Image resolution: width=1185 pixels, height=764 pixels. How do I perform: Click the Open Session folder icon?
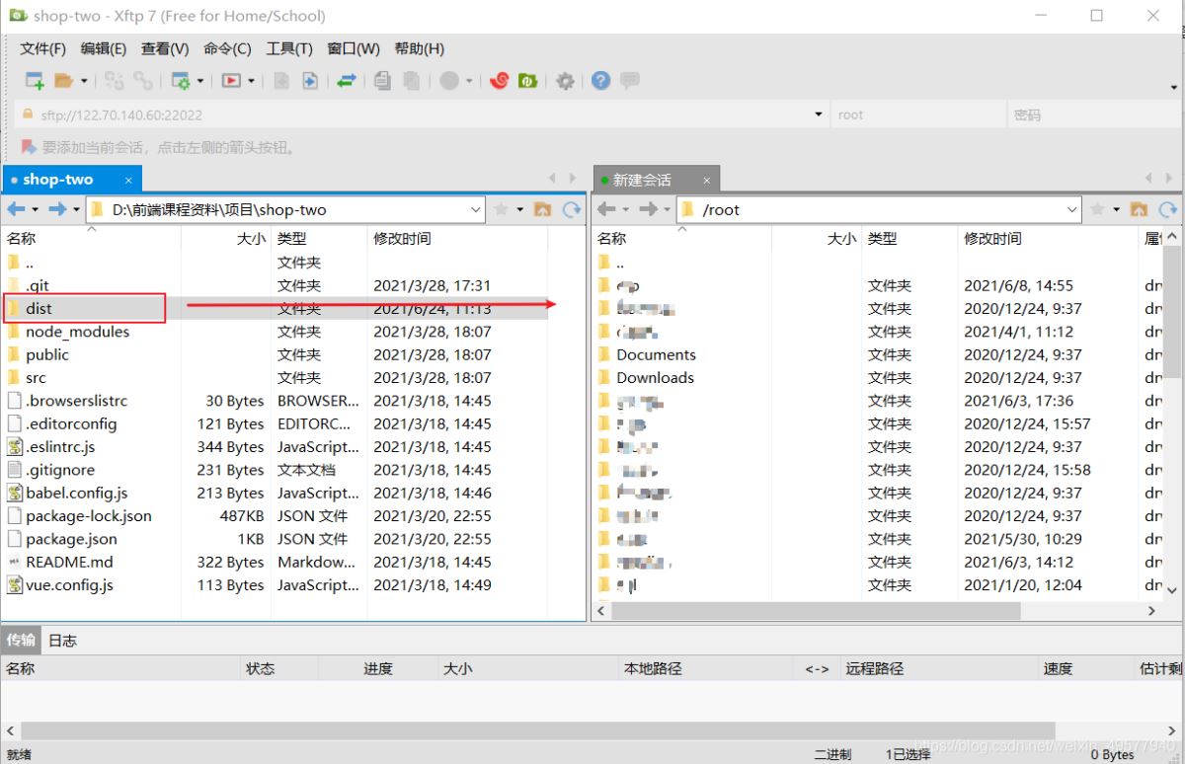[64, 81]
